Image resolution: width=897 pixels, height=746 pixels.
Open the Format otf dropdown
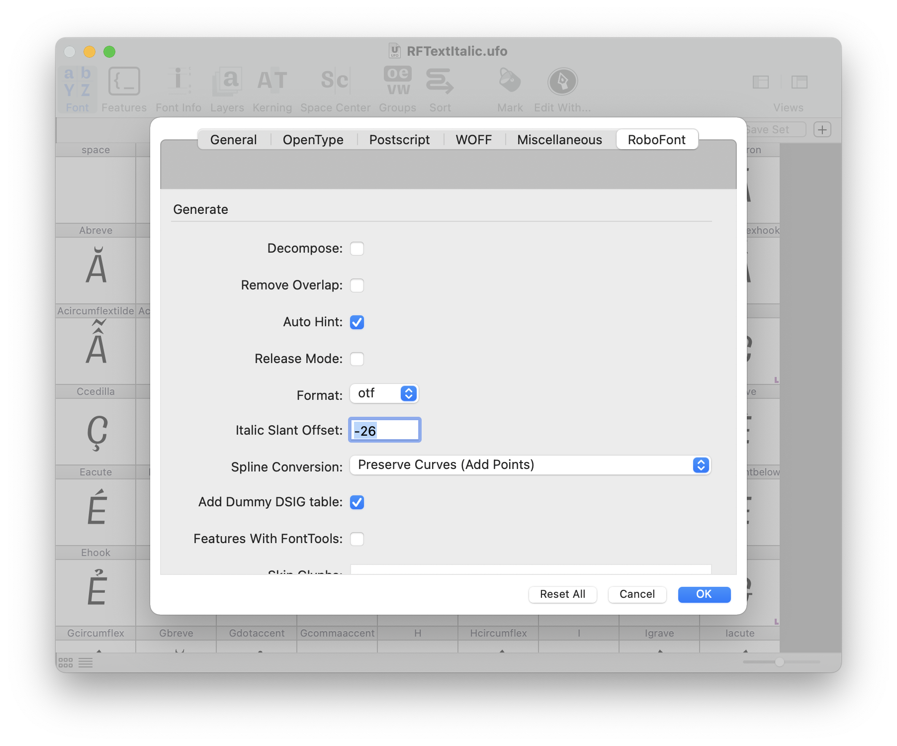coord(384,393)
